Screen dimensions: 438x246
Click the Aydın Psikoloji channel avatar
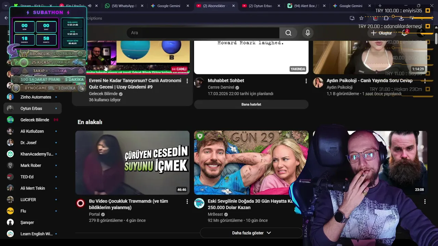click(x=318, y=82)
